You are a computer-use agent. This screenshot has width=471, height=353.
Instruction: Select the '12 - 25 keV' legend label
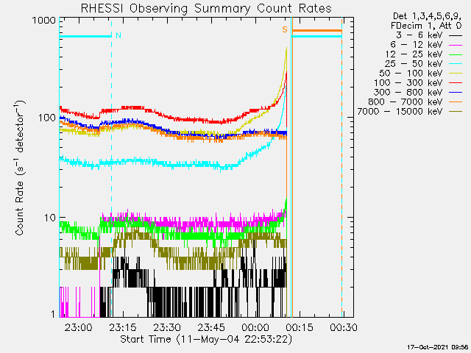pyautogui.click(x=414, y=54)
